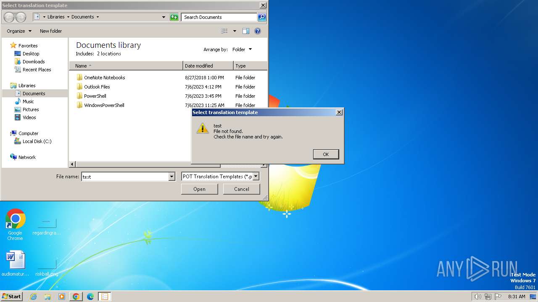Select Favorites in the navigation pane

[28, 46]
